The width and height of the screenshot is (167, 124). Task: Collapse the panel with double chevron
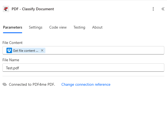163,9
